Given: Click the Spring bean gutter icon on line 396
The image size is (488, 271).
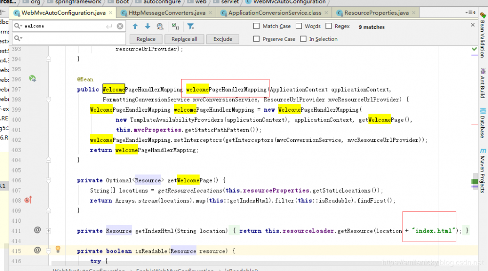Looking at the screenshot, I should coord(32,78).
